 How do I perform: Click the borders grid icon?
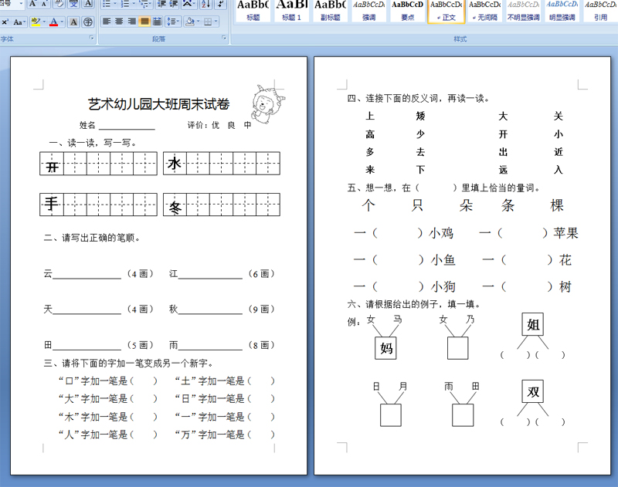208,22
